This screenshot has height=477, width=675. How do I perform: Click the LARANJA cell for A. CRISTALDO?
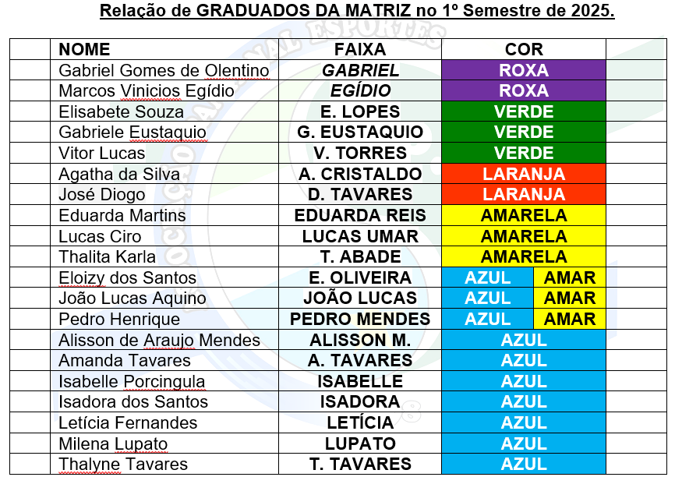pyautogui.click(x=524, y=174)
